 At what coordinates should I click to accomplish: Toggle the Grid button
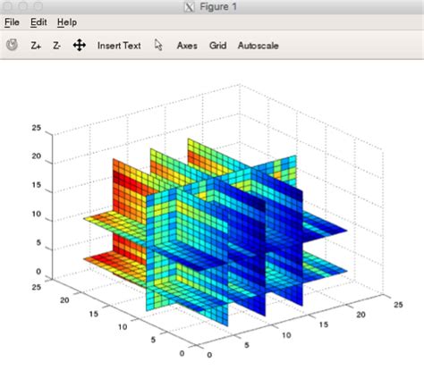pos(217,46)
